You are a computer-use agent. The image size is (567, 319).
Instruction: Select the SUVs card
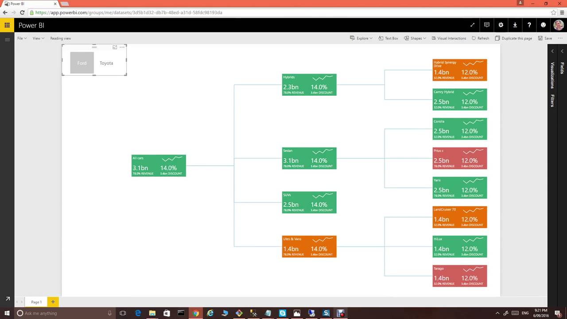coord(309,202)
